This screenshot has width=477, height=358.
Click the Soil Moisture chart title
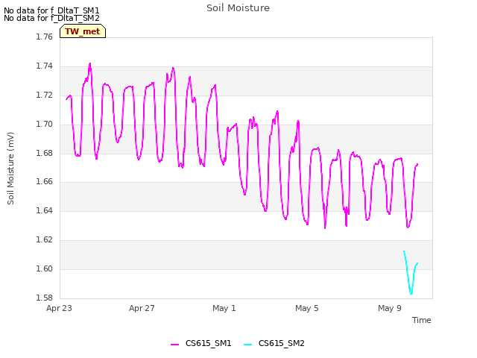tap(238, 8)
